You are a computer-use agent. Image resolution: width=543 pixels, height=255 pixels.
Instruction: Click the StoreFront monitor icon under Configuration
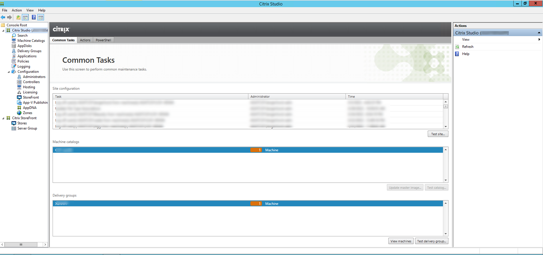coord(19,98)
